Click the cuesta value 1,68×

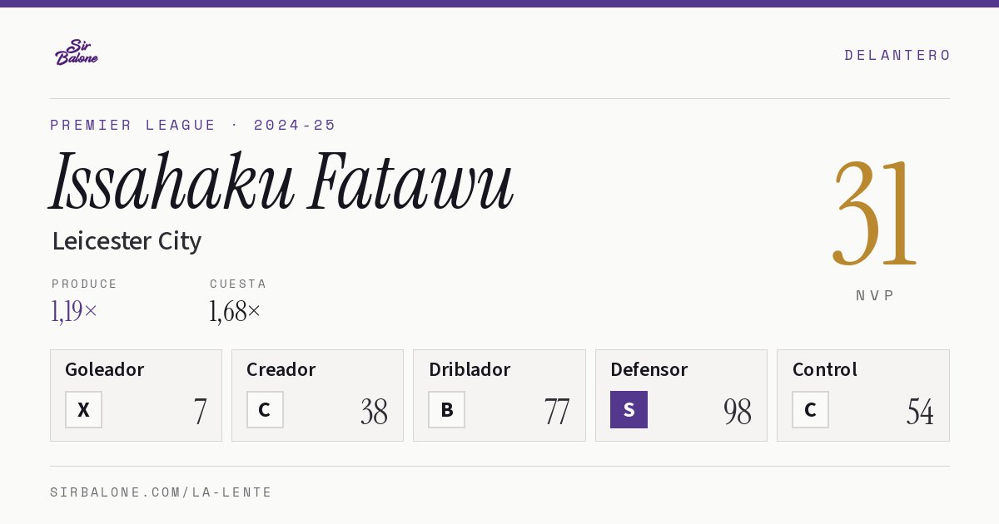[235, 311]
